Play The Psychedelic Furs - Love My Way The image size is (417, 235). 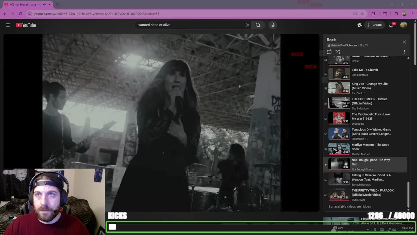[x=365, y=119]
